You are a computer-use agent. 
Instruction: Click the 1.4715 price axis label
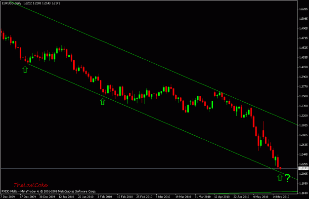pyautogui.click(x=303, y=38)
